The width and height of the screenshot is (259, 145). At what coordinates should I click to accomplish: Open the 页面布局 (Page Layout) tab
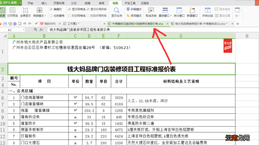coord(59,3)
